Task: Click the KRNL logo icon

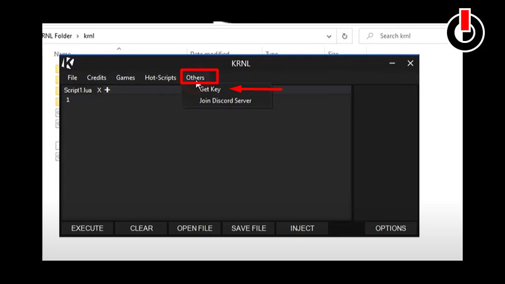Action: click(x=68, y=64)
